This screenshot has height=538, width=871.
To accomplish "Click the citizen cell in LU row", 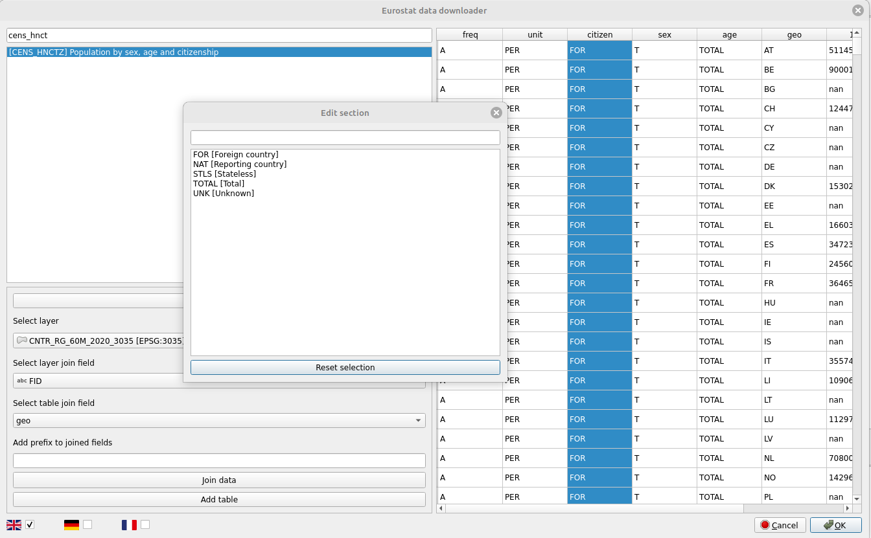I will [599, 419].
